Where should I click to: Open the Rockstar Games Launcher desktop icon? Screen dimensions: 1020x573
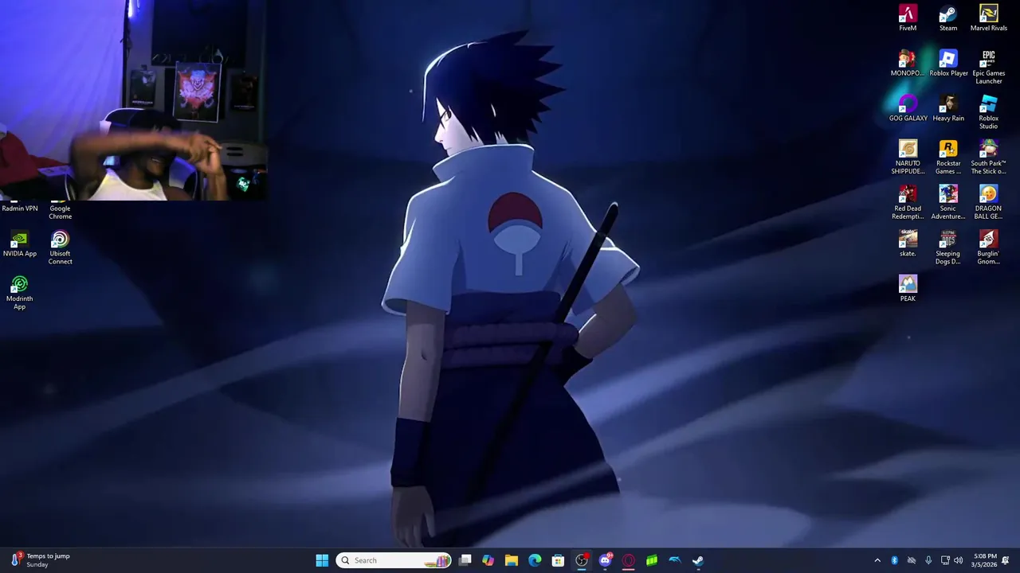(x=947, y=158)
